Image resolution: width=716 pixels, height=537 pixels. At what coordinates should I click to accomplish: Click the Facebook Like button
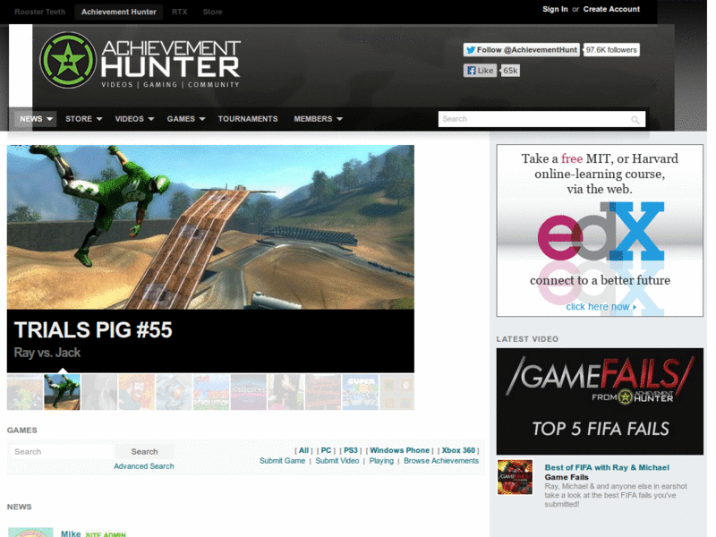[x=480, y=71]
